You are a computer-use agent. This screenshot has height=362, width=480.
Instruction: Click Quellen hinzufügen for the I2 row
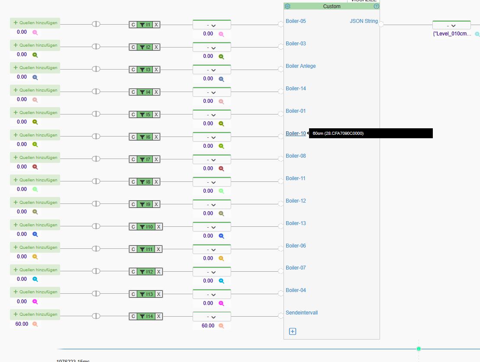(x=35, y=45)
